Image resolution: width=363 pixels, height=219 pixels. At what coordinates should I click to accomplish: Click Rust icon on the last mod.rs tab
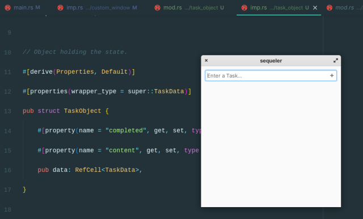(329, 7)
